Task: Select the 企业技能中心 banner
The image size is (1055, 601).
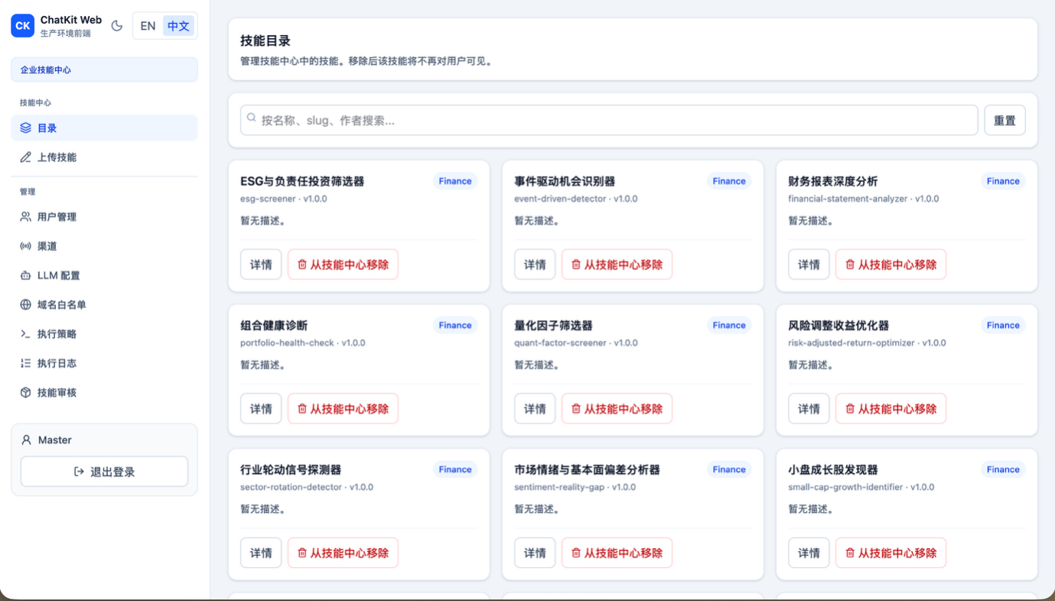Action: (104, 70)
